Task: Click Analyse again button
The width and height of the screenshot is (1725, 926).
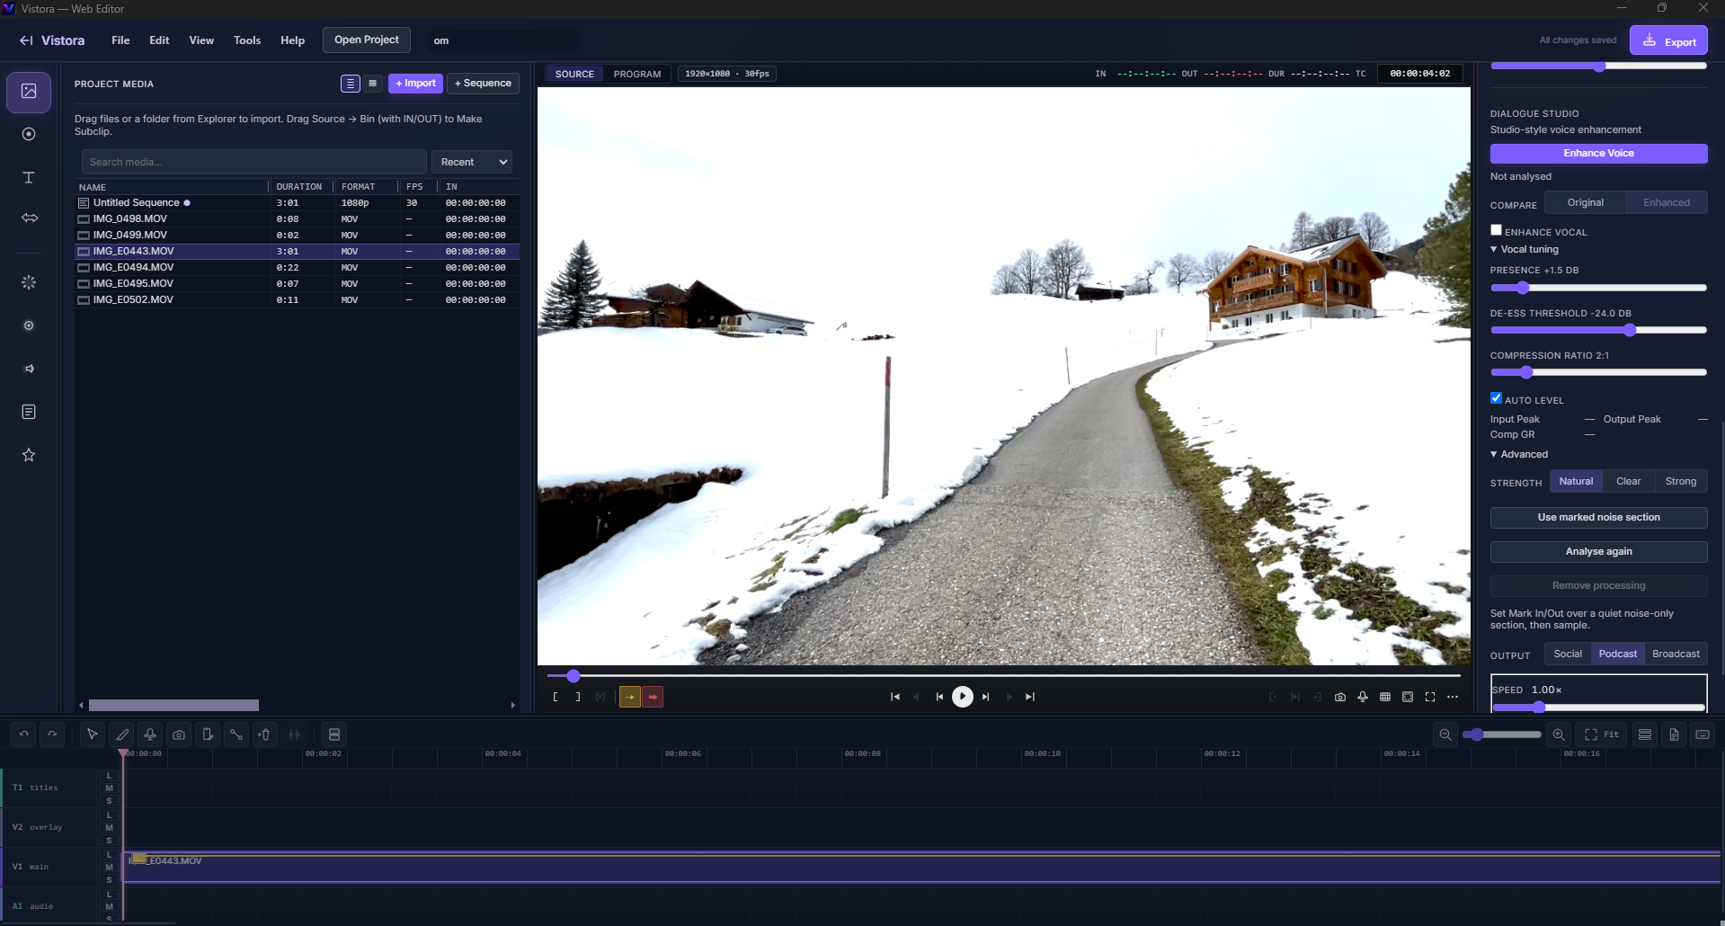Action: click(x=1598, y=552)
